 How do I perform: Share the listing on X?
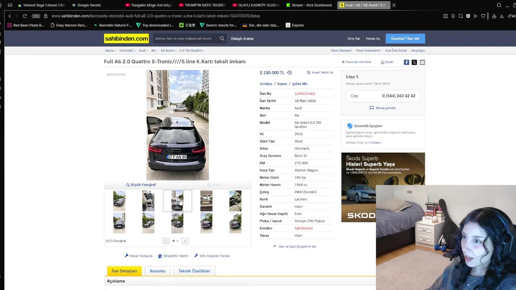(x=414, y=62)
